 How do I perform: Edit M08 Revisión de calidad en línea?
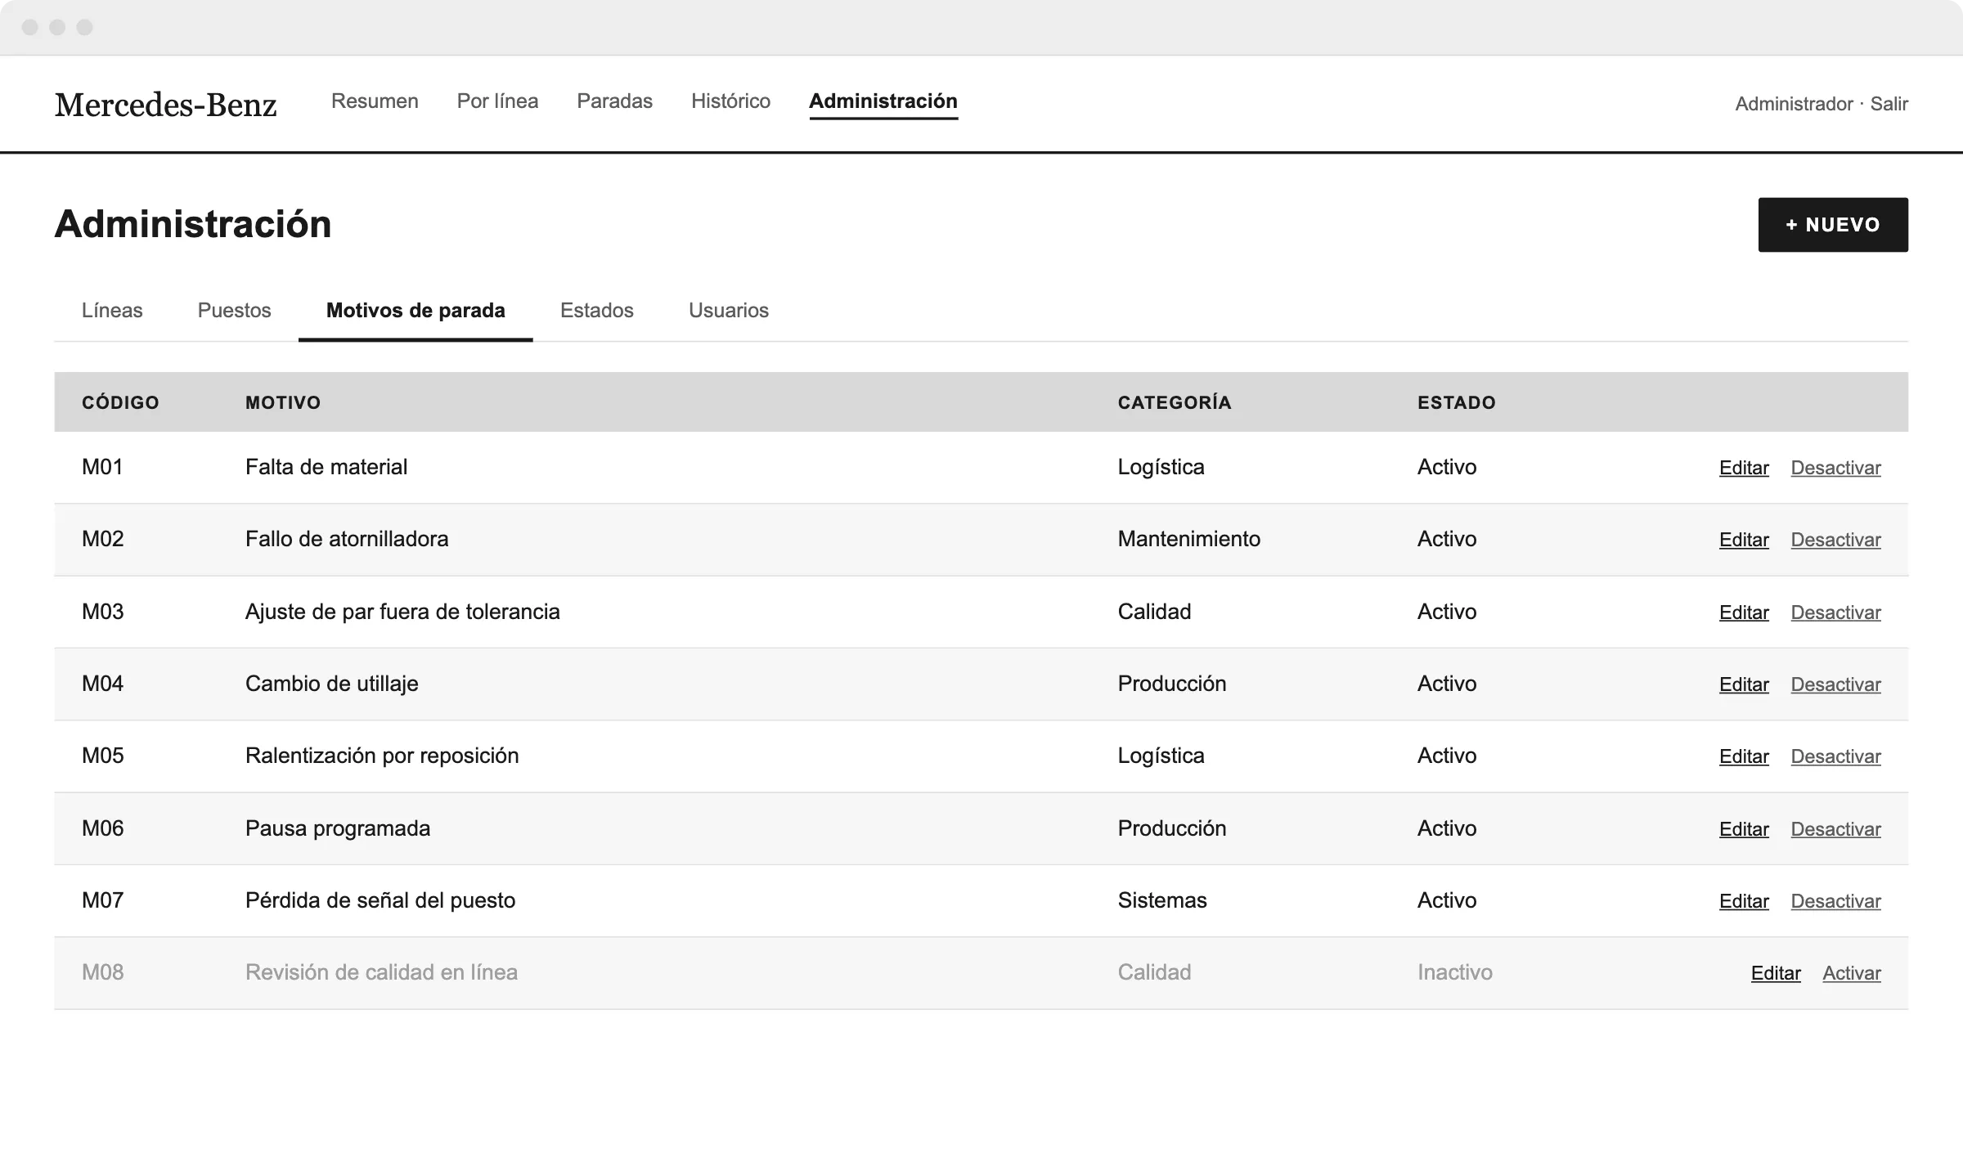(x=1776, y=973)
